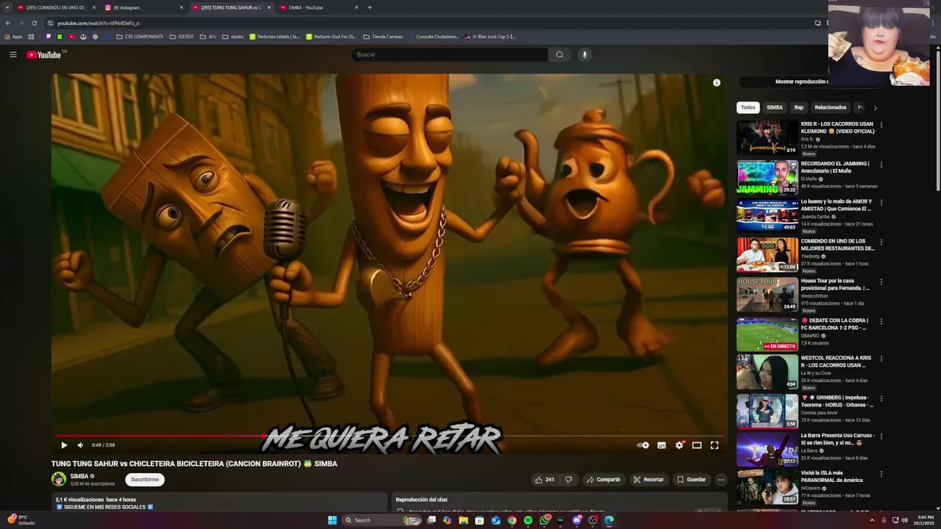Image resolution: width=941 pixels, height=529 pixels.
Task: Like the video with 241 likes
Action: pos(545,480)
